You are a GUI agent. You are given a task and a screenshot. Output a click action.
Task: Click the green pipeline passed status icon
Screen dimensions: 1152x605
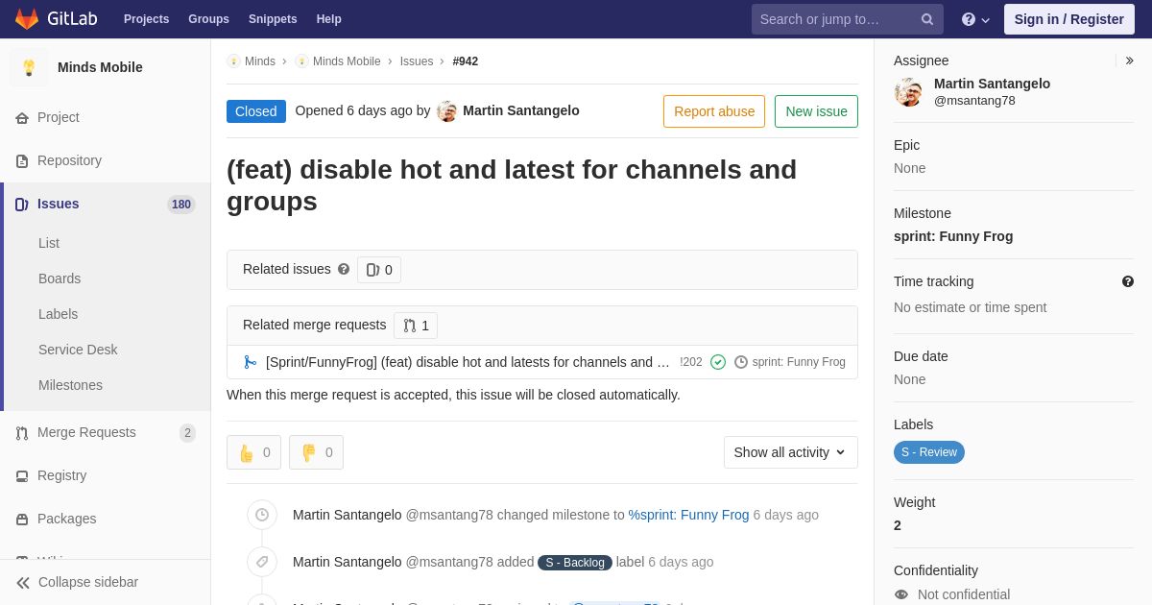click(718, 362)
